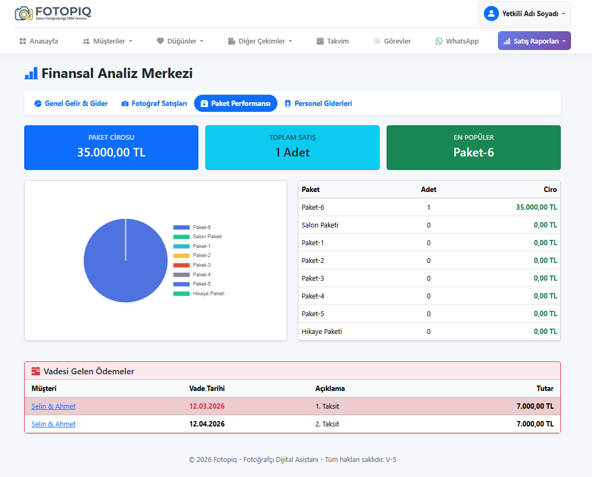The height and width of the screenshot is (477, 592).
Task: Click the Personel Giderleri badge icon
Action: (288, 103)
